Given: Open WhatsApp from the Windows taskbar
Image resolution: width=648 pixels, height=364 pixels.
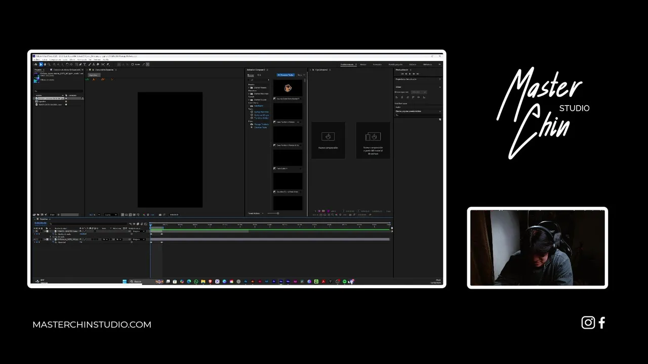Looking at the screenshot, I should click(196, 281).
